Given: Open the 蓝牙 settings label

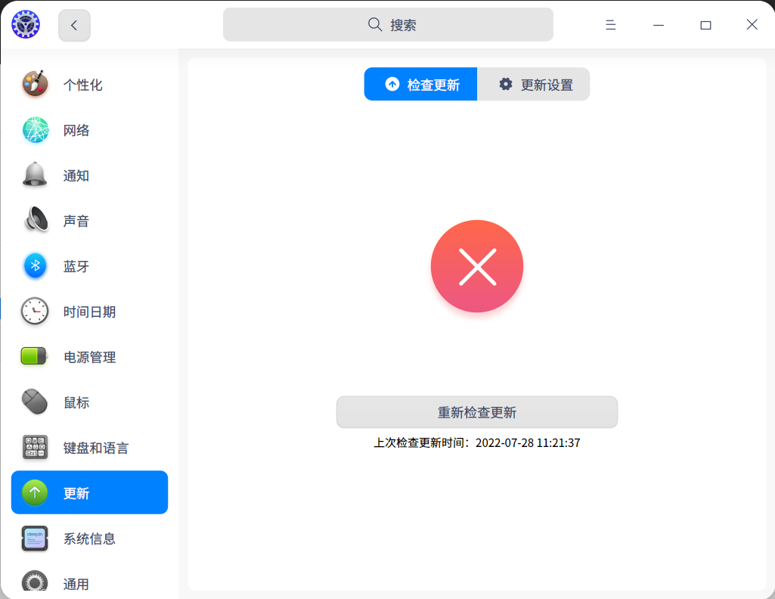Looking at the screenshot, I should pos(76,266).
